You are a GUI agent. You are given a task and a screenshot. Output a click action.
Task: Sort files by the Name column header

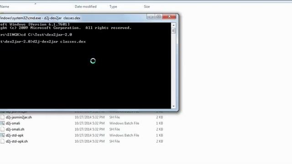coord(5,6)
